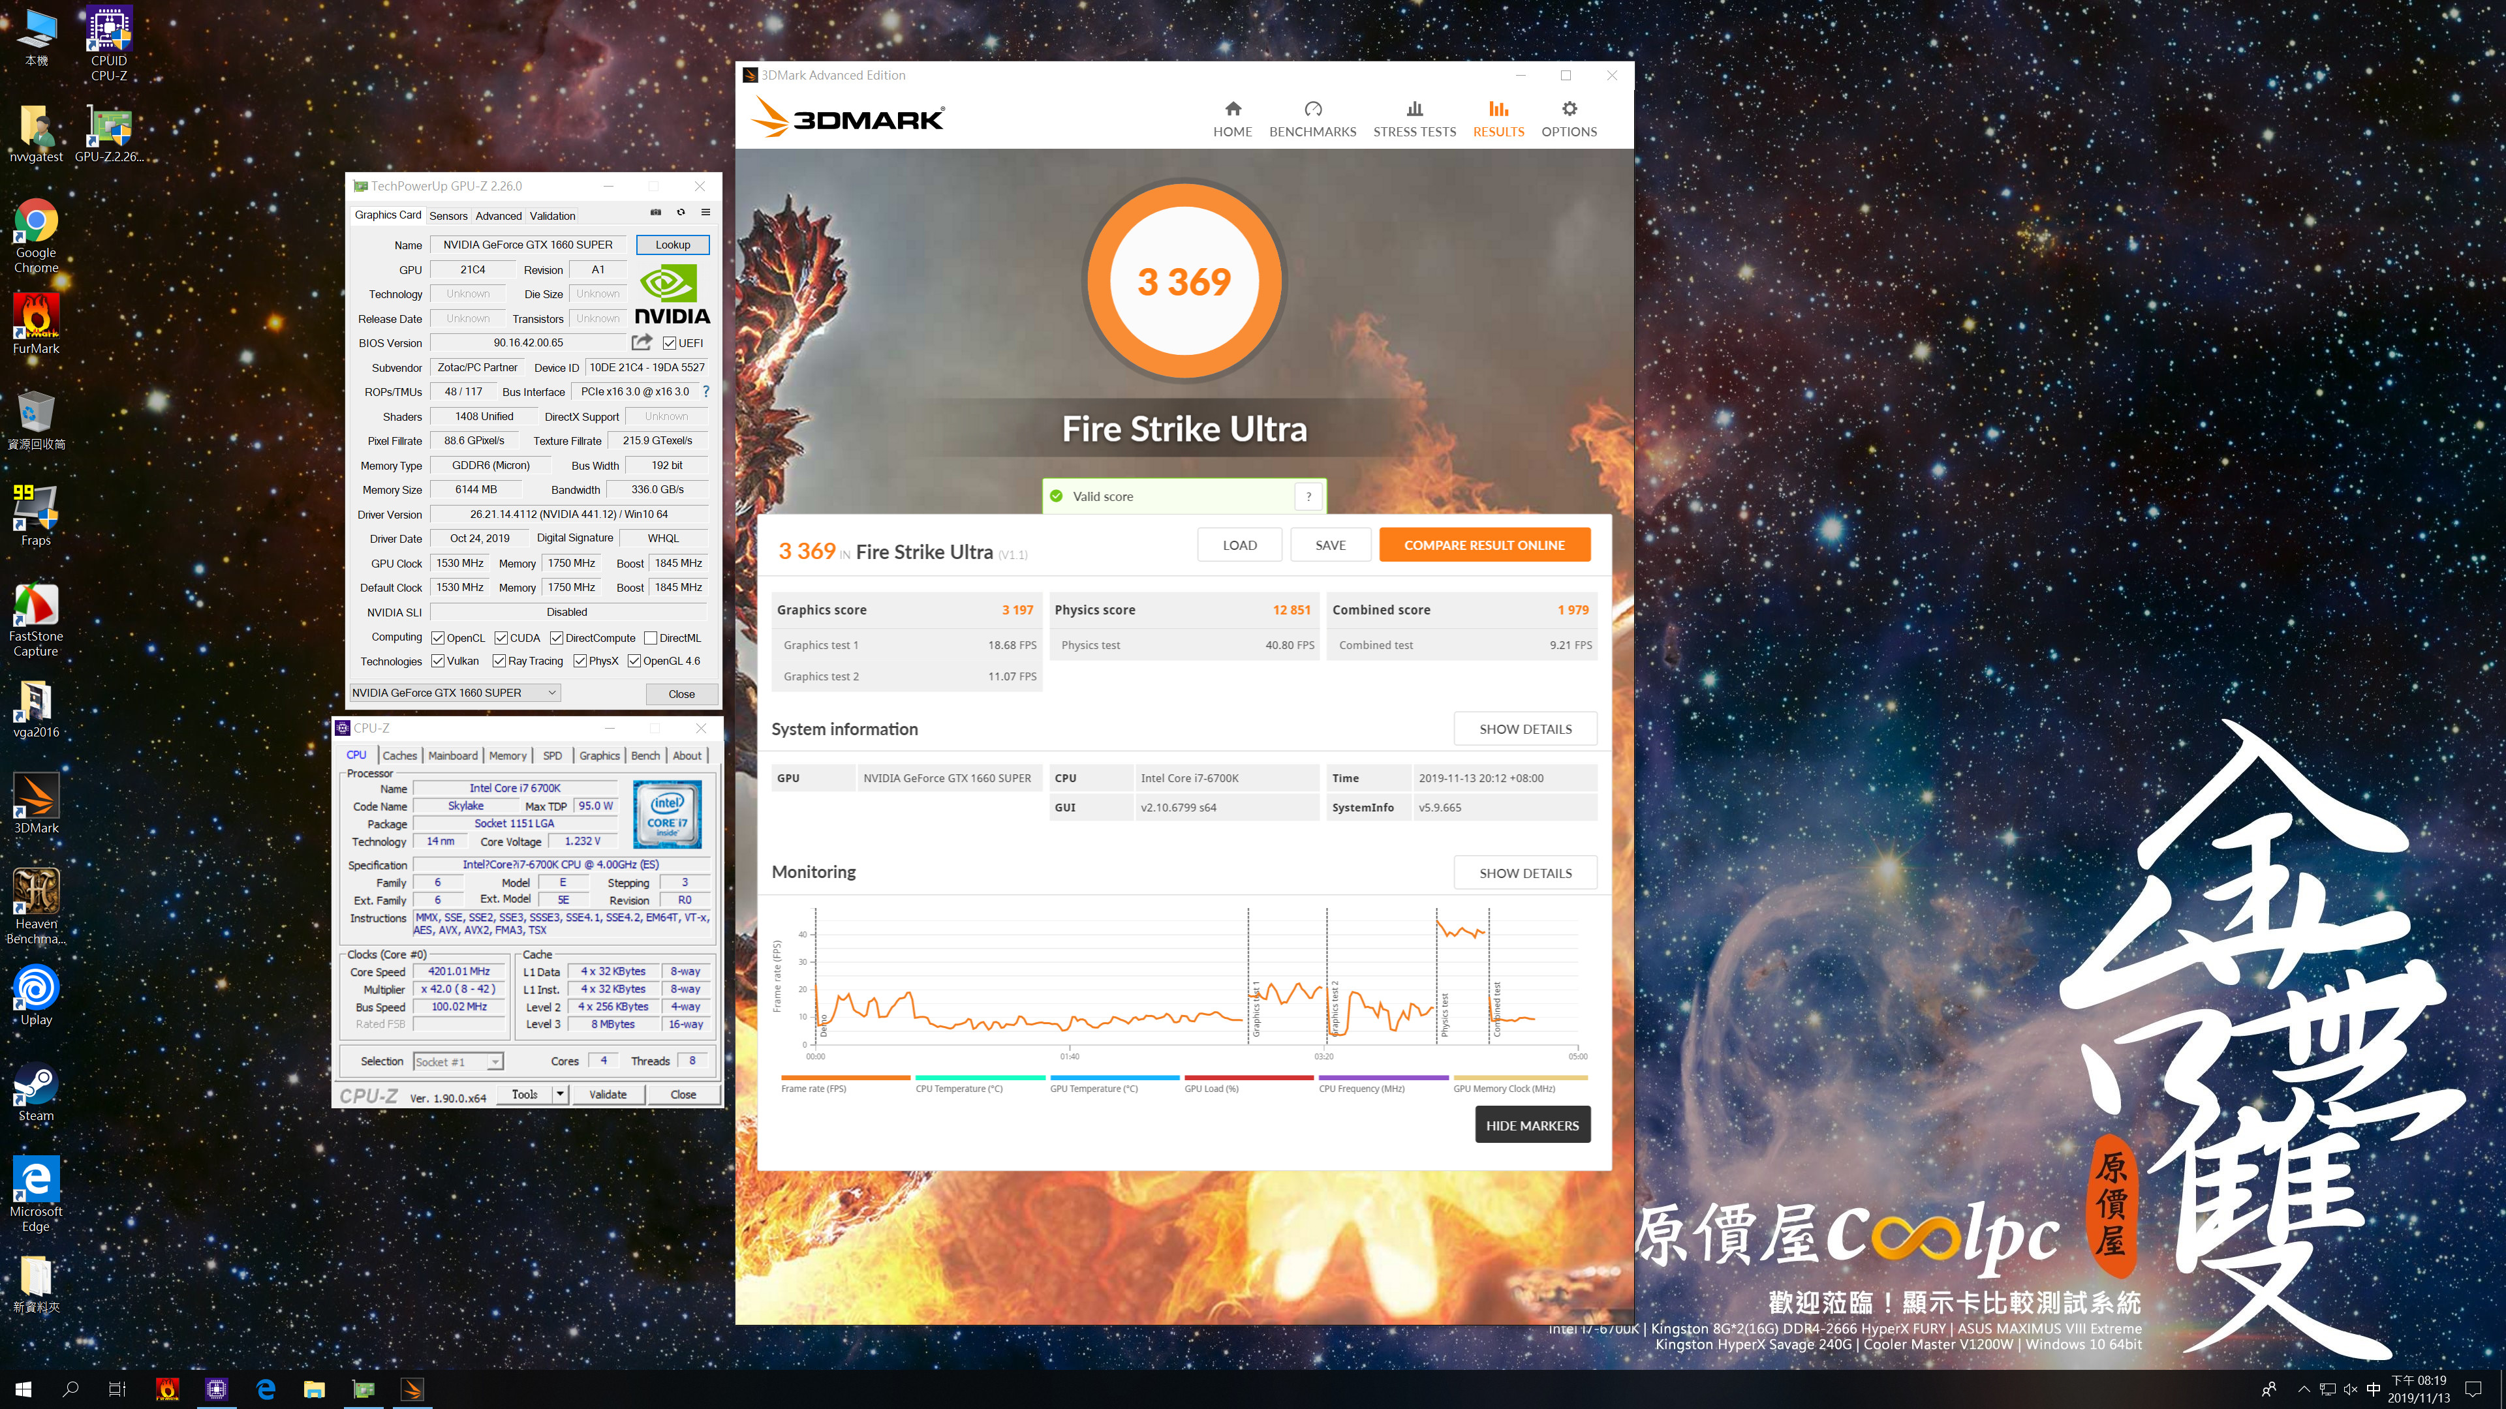Click SHOW DETAILS for Monitoring
2506x1409 pixels.
click(x=1525, y=873)
